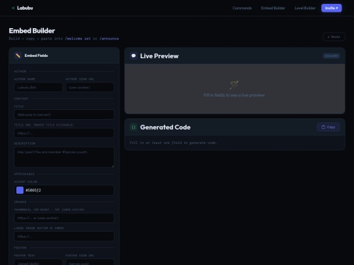Click the Footer Icon URL field
Screen dimensions: 354x265
pos(90,262)
